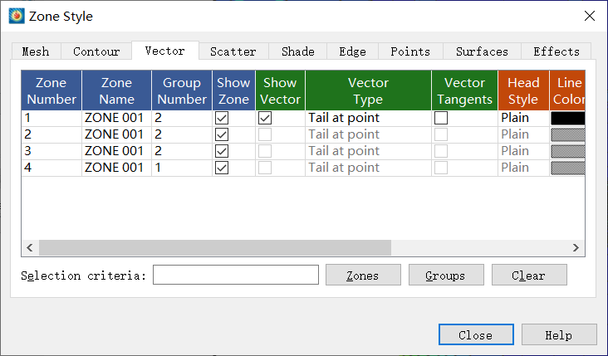Click the Clear button

point(529,275)
